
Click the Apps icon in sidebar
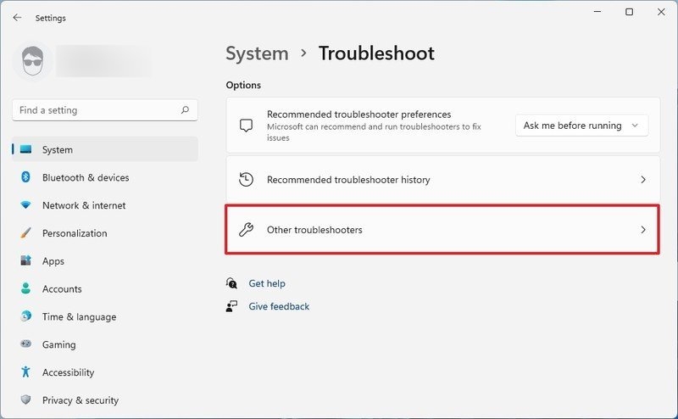26,260
